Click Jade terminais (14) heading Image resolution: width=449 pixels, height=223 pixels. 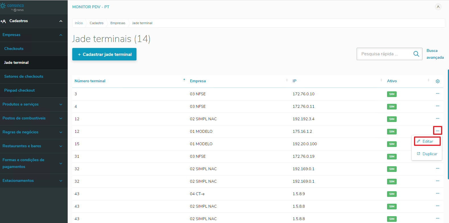pos(111,39)
